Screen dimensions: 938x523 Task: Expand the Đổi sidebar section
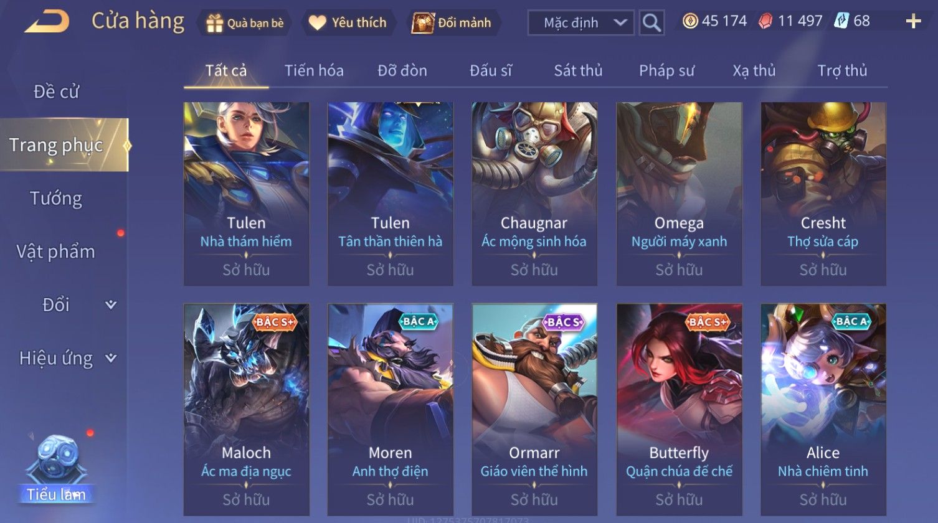111,304
